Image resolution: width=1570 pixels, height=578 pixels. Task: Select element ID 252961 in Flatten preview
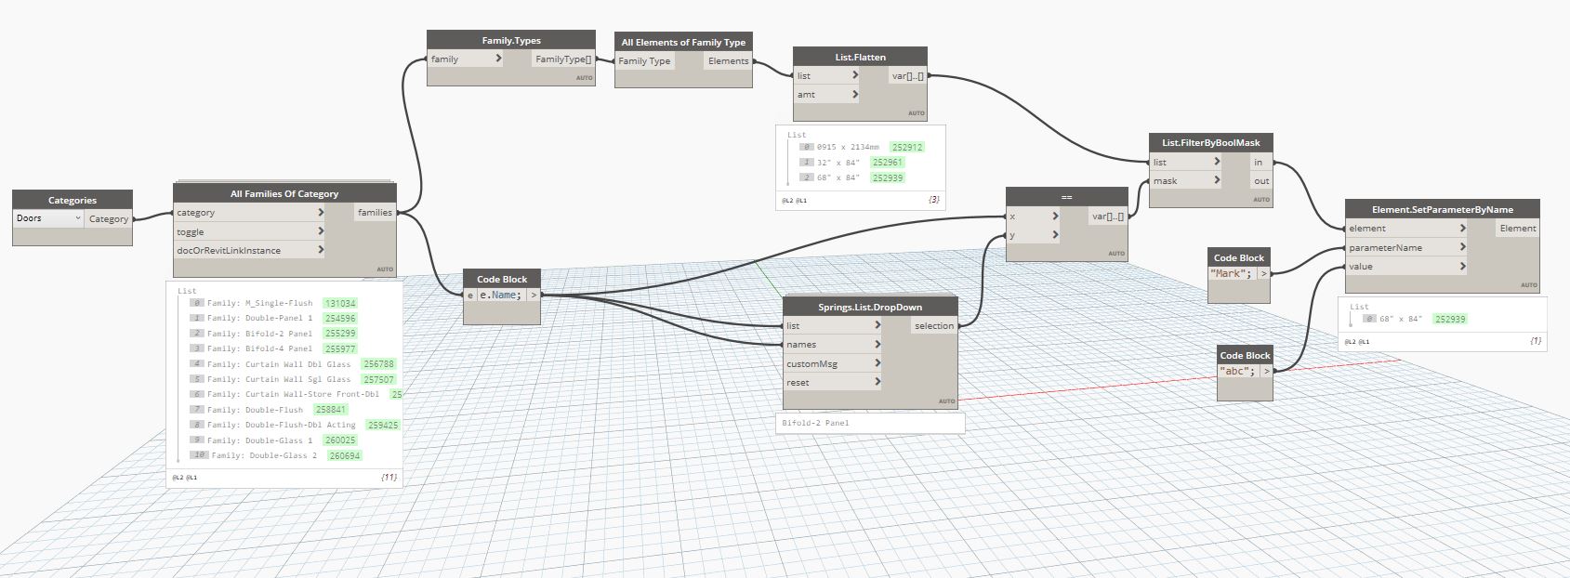(x=888, y=163)
